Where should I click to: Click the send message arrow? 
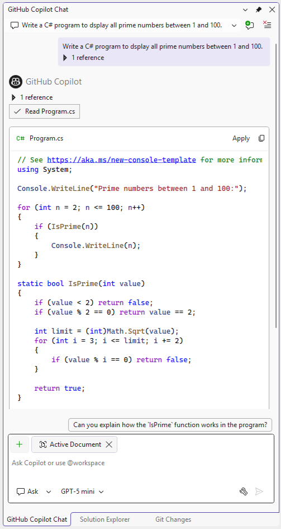tap(259, 491)
